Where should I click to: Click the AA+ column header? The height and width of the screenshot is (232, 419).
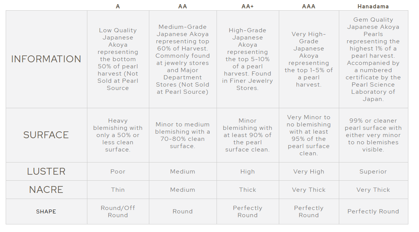[x=247, y=6]
